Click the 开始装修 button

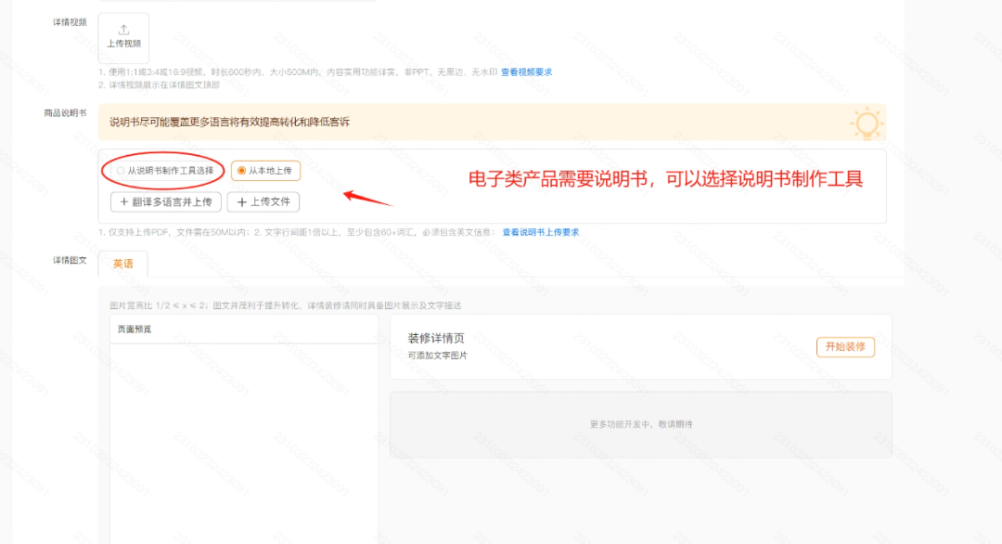pos(844,346)
